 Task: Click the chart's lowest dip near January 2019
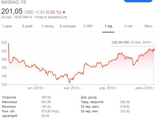point(69,83)
